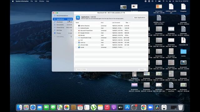Screen dimensions: 200x112
Task: Launch the Photos app from the Dock
Action: click(x=67, y=107)
